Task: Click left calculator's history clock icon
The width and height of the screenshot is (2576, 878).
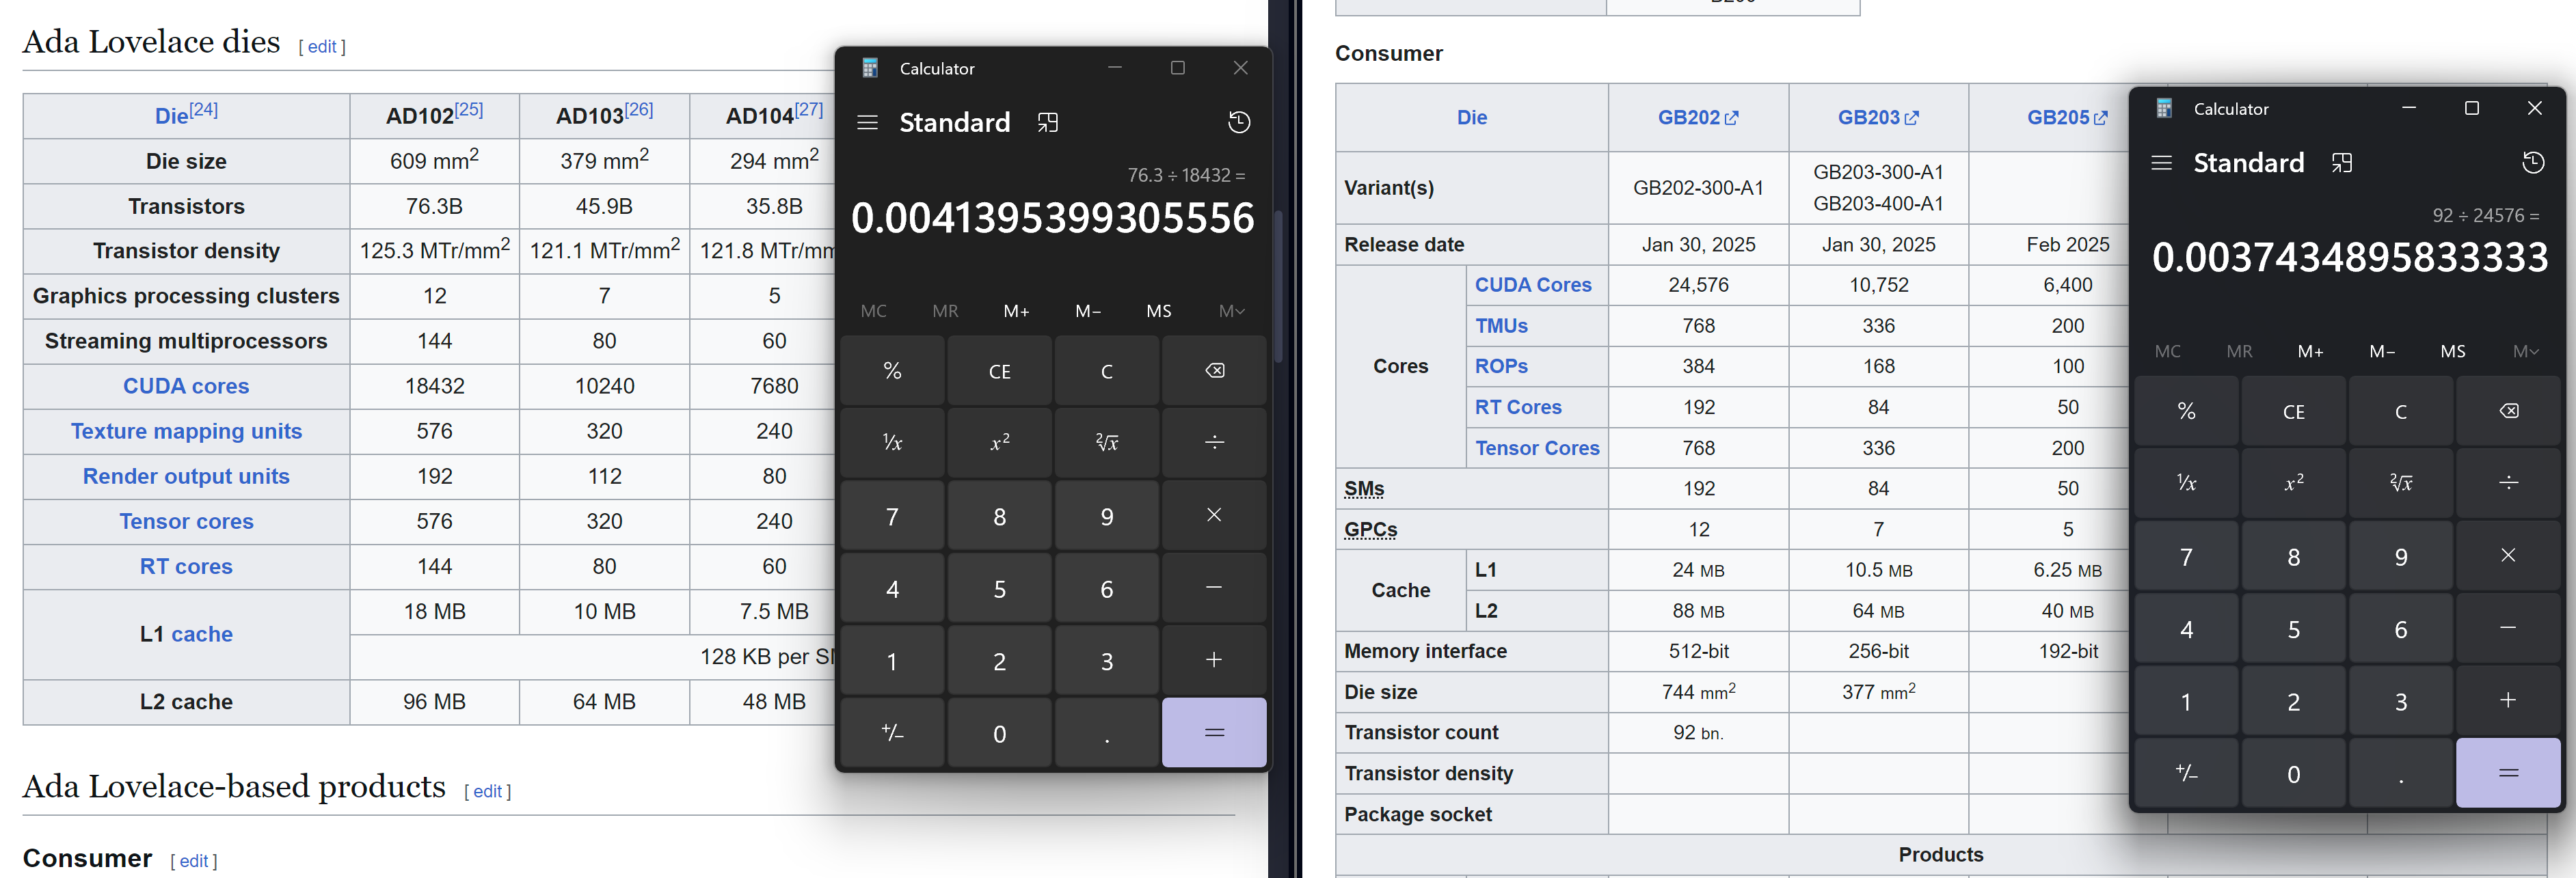Action: pos(1238,122)
